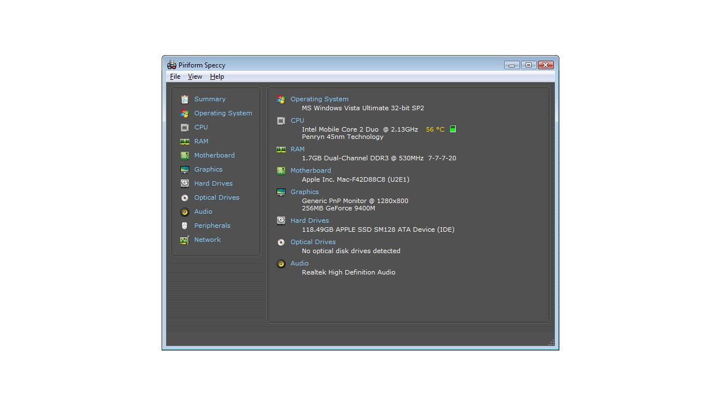The height and width of the screenshot is (405, 721).
Task: Click RAM heading link in summary
Action: point(297,149)
